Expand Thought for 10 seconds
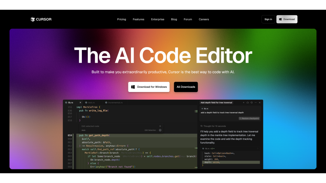The height and width of the screenshot is (183, 326). [x=213, y=126]
